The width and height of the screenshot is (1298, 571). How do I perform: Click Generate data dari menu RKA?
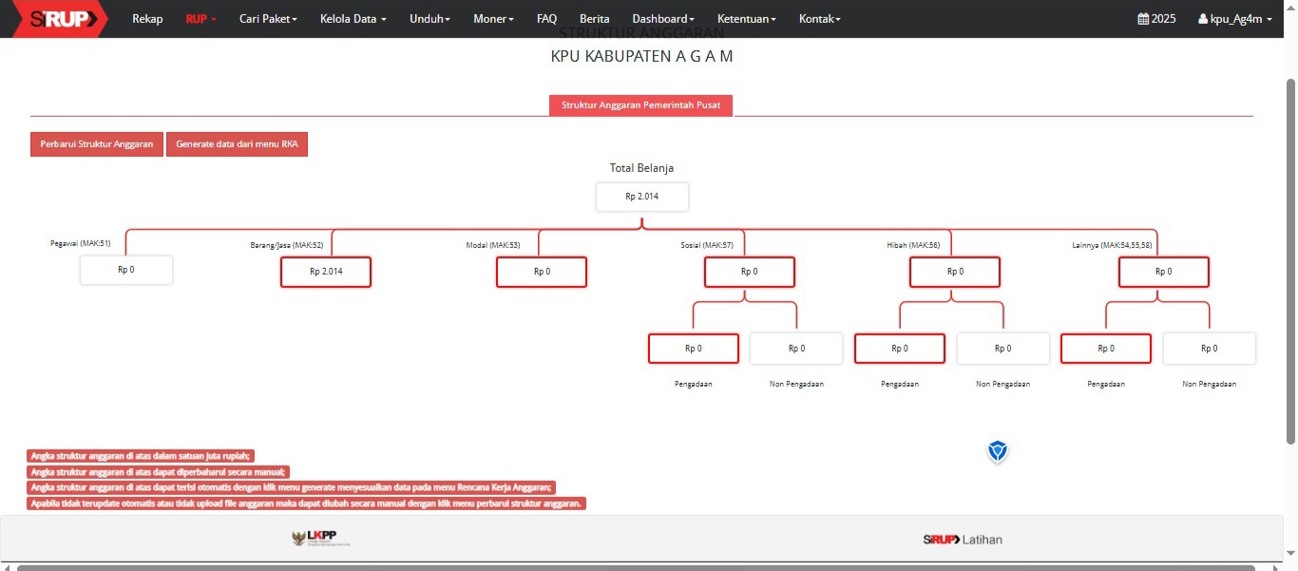click(x=237, y=144)
